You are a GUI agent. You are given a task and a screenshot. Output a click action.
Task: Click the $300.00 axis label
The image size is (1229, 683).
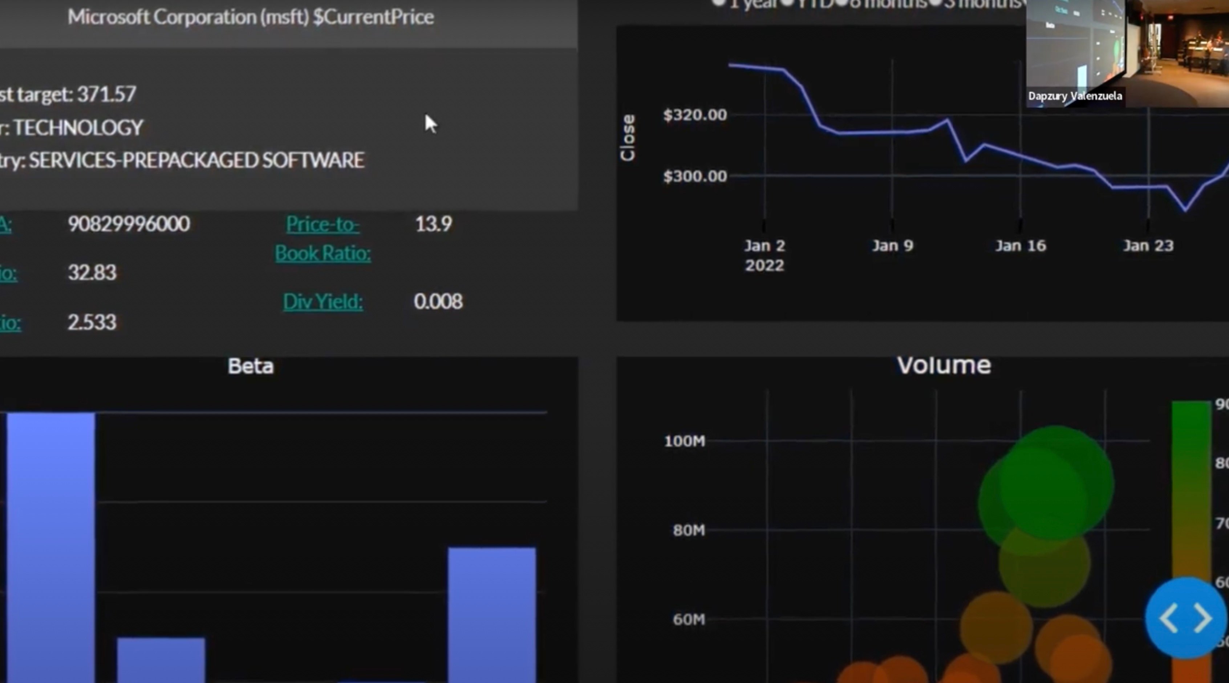pyautogui.click(x=695, y=177)
